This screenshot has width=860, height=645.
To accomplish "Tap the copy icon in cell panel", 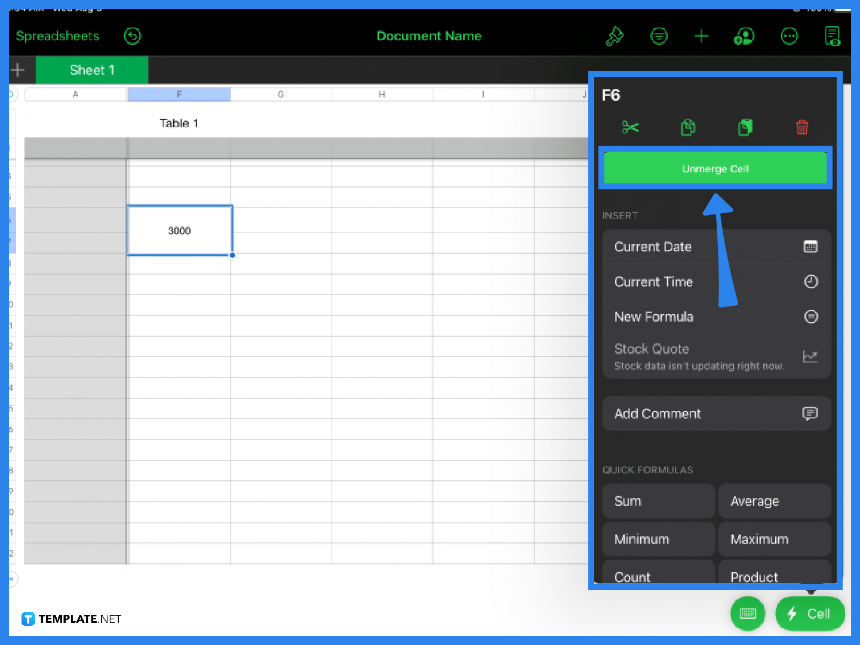I will pos(688,127).
